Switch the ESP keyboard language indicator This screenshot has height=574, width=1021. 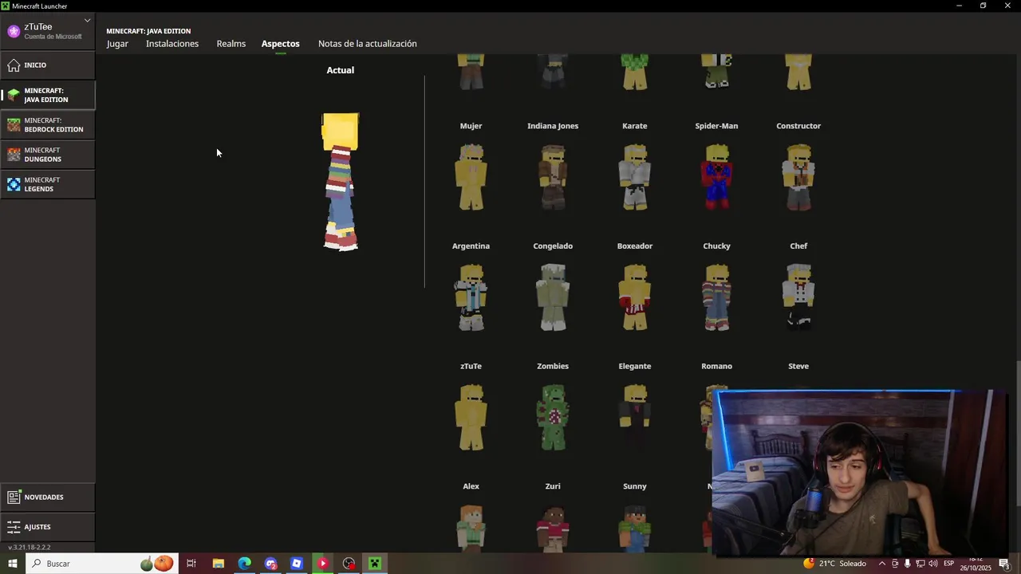coord(948,564)
